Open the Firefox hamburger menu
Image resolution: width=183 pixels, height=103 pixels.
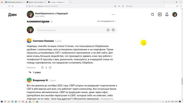181,6
